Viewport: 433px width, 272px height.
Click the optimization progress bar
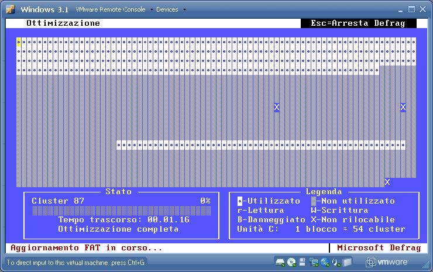click(x=121, y=210)
